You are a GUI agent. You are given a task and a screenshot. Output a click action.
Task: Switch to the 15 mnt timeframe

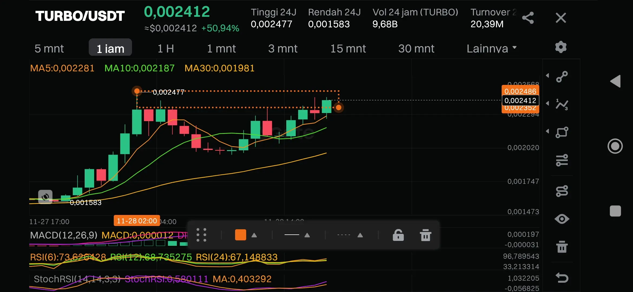coord(348,49)
